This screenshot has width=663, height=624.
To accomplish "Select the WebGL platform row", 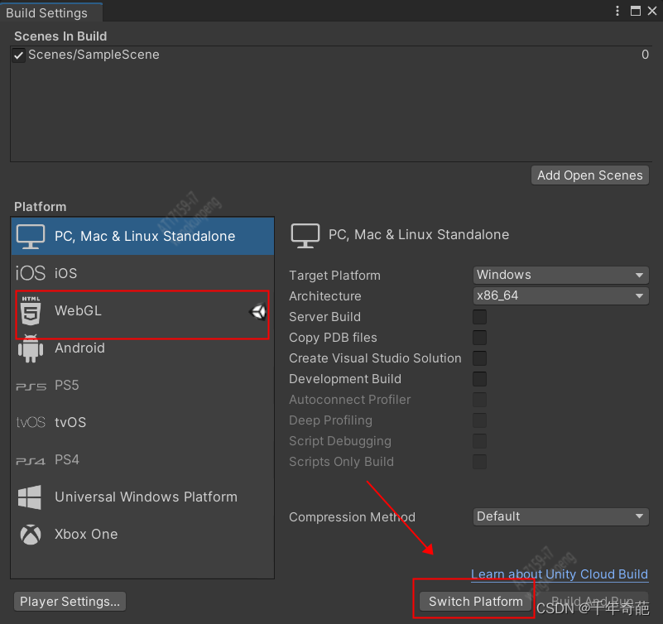I will coord(142,310).
